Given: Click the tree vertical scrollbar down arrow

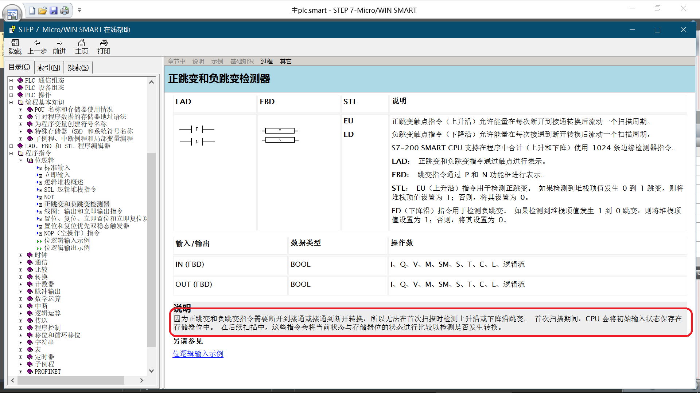Looking at the screenshot, I should 152,371.
